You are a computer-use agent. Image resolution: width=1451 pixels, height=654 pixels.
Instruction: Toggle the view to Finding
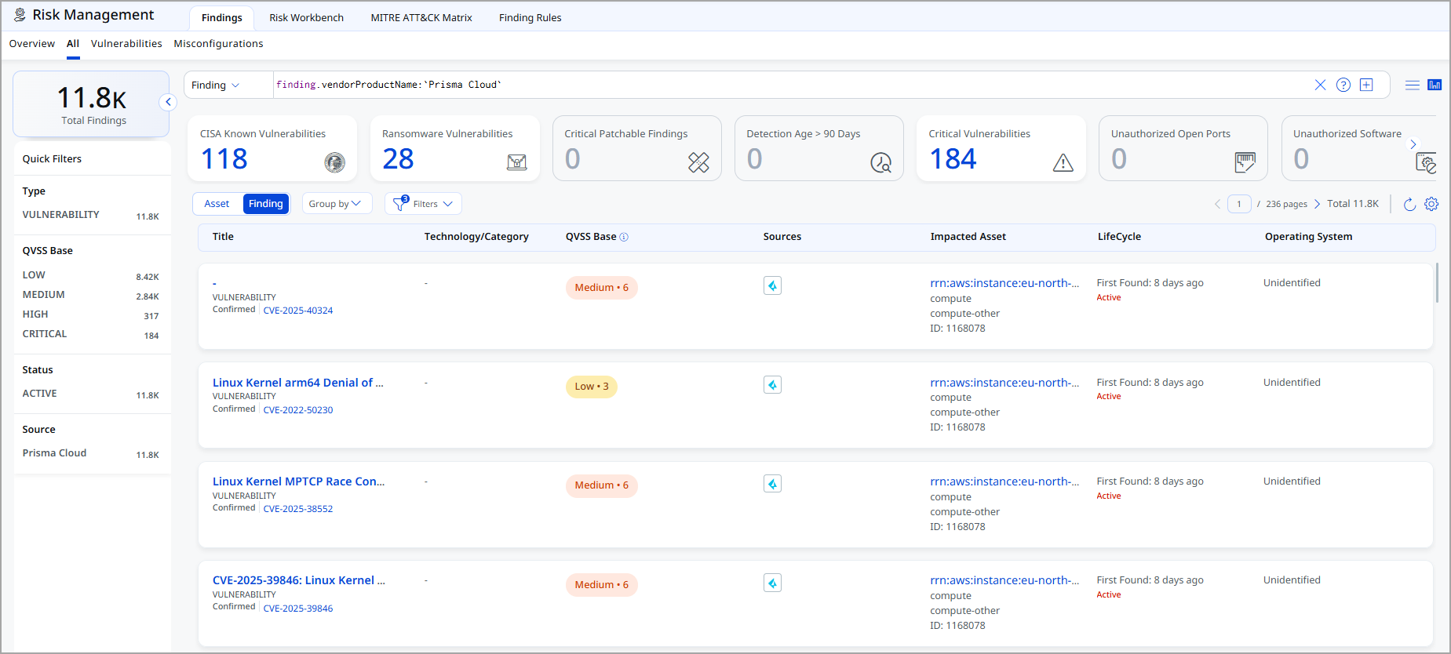point(265,204)
